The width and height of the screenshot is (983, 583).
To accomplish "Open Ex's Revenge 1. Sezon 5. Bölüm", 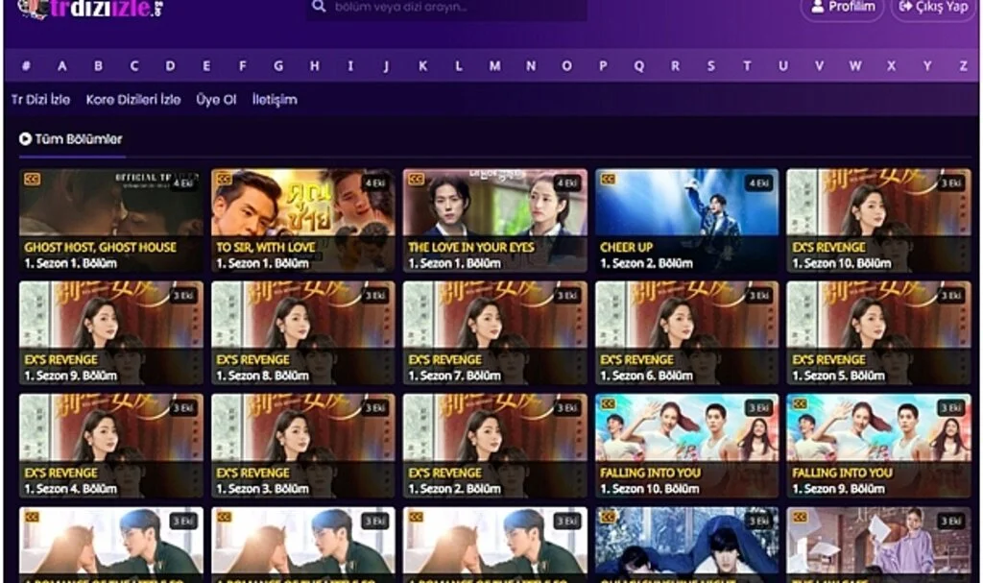I will pos(879,333).
